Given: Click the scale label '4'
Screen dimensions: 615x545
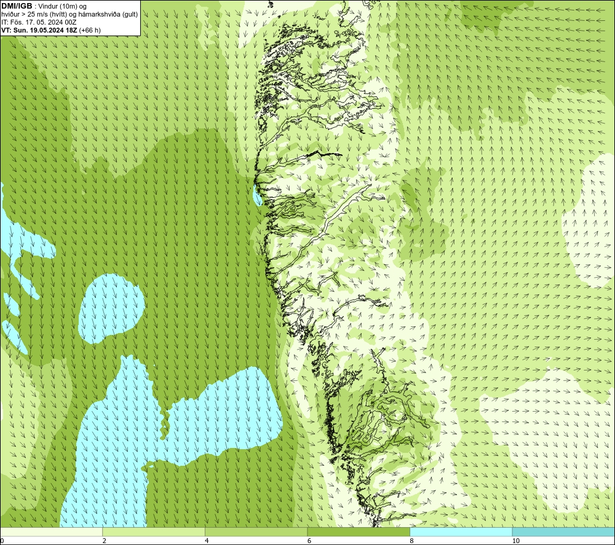Looking at the screenshot, I should [x=207, y=541].
